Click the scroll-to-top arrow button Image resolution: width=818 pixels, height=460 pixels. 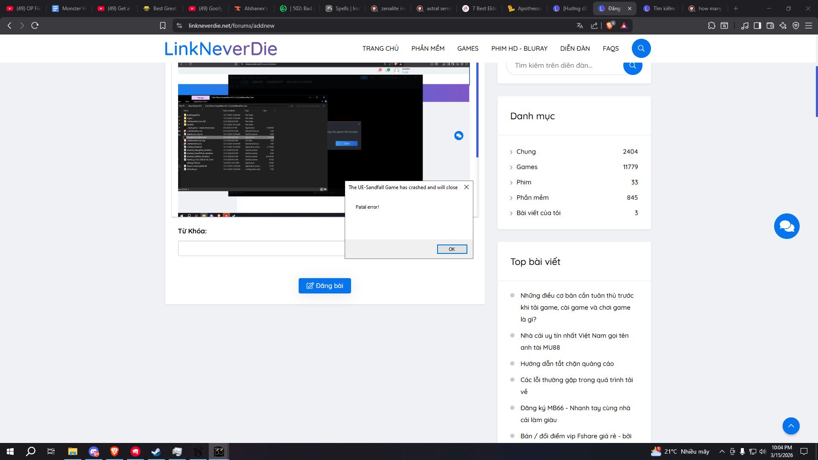coord(791,426)
